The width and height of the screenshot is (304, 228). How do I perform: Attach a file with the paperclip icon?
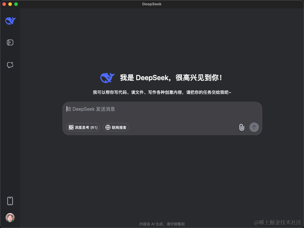242,127
